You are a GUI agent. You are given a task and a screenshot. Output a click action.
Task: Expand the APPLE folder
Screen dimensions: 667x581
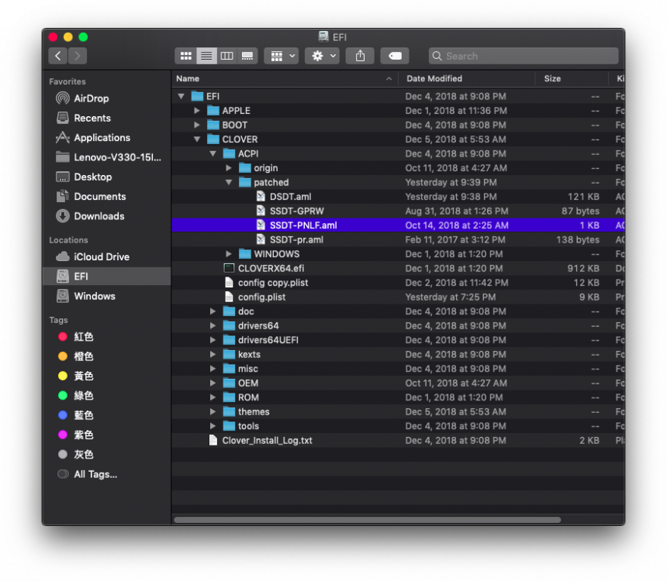point(197,111)
